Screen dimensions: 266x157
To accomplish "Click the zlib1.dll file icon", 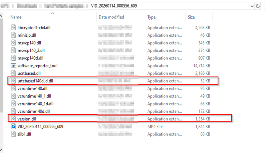I will tap(14, 134).
